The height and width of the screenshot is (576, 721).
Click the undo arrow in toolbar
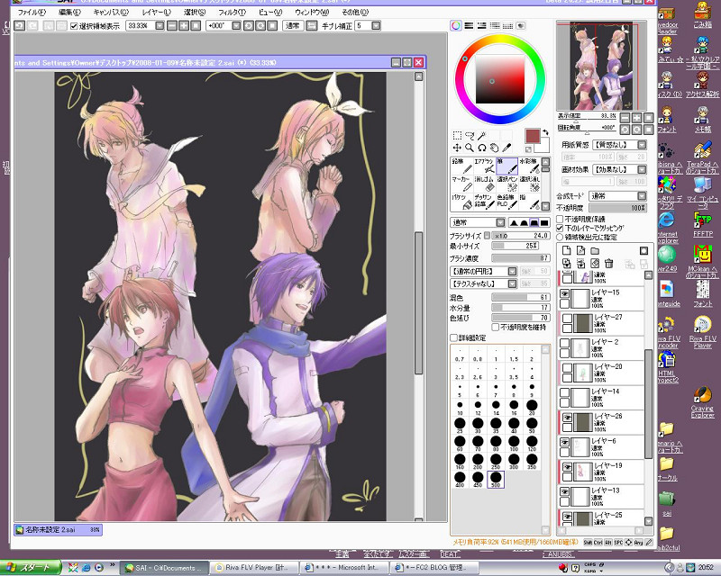point(19,26)
